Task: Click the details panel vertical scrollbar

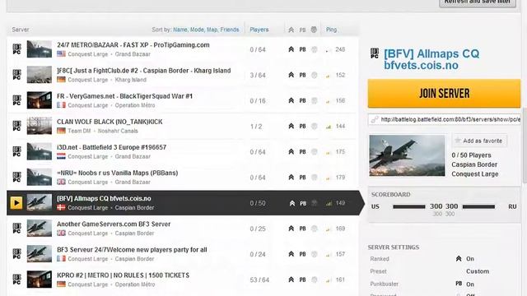Action: point(525,146)
